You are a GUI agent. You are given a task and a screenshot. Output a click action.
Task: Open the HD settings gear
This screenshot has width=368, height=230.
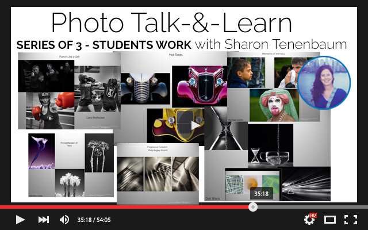[x=310, y=219]
